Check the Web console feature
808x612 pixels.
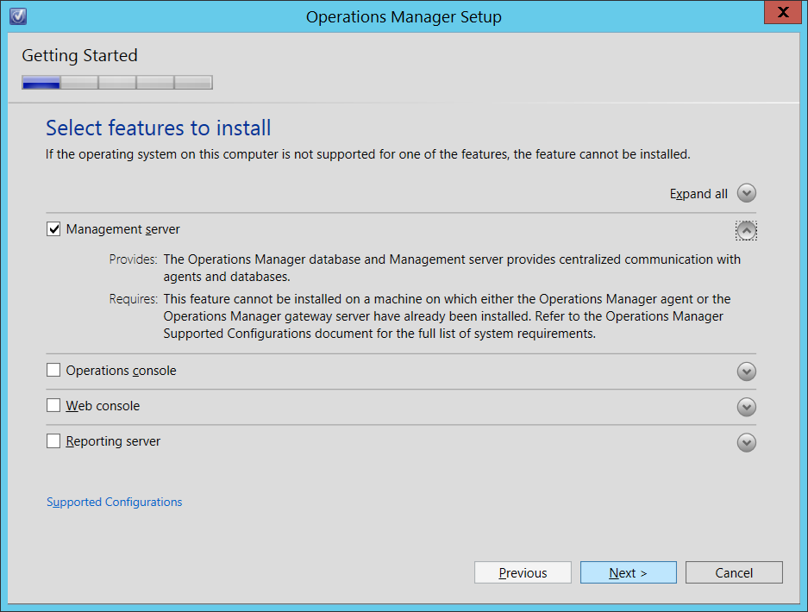click(x=53, y=405)
